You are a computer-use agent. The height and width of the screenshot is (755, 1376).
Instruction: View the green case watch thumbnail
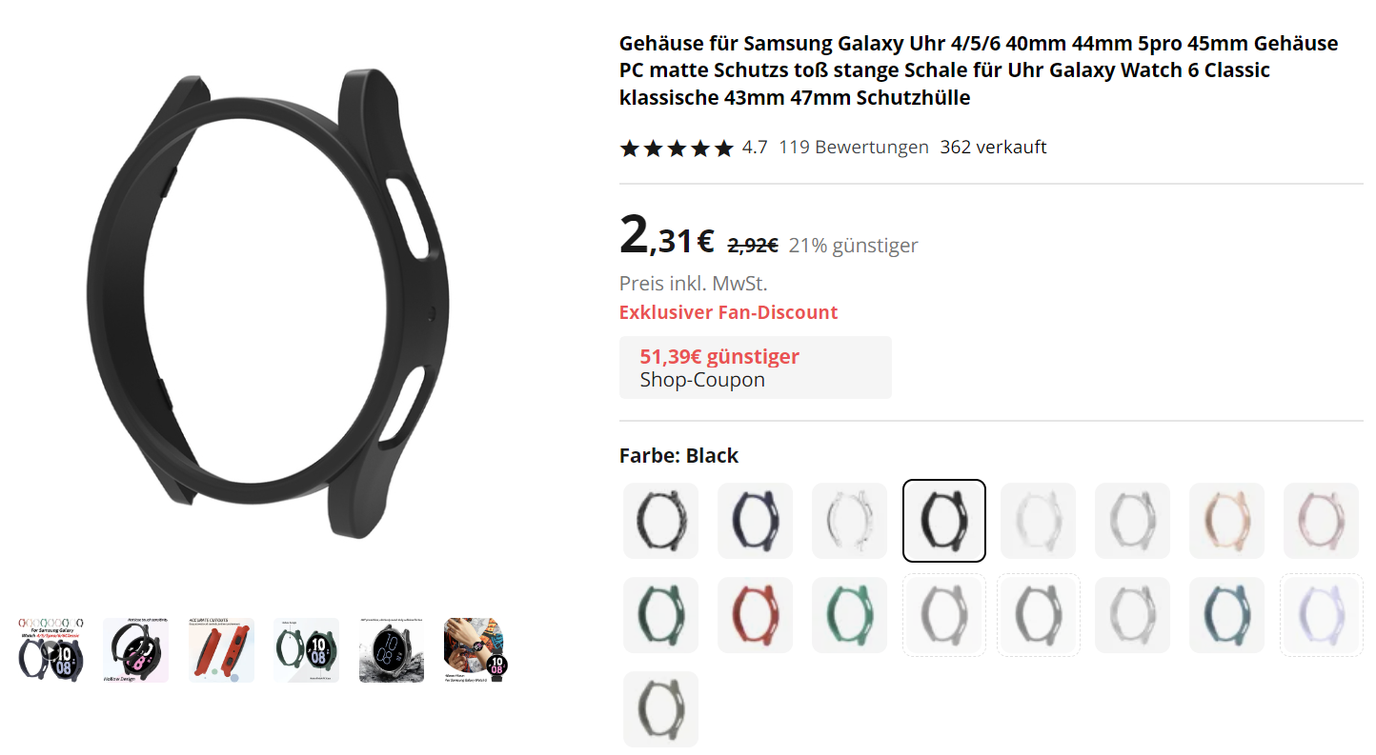[306, 650]
